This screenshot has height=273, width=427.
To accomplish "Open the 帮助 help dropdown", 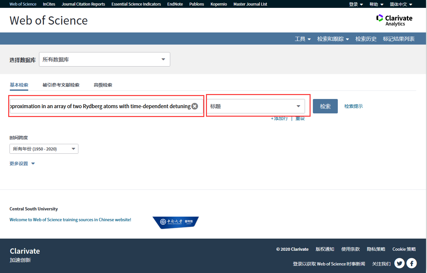I will pos(376,4).
